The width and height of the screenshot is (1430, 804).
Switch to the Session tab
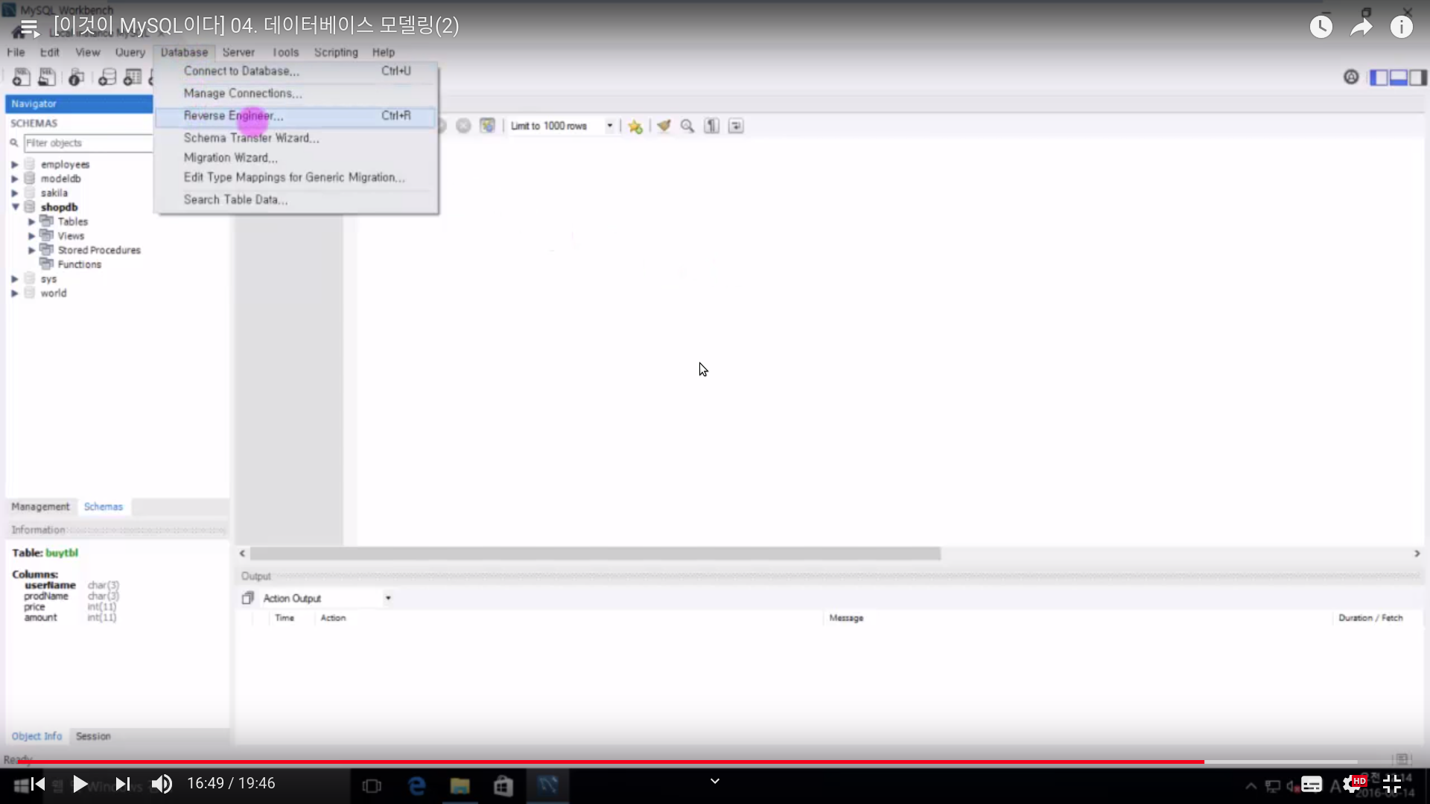click(93, 736)
